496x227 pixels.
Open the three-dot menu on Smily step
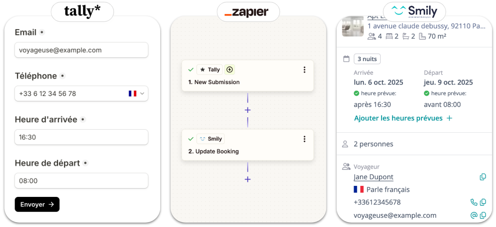point(304,139)
